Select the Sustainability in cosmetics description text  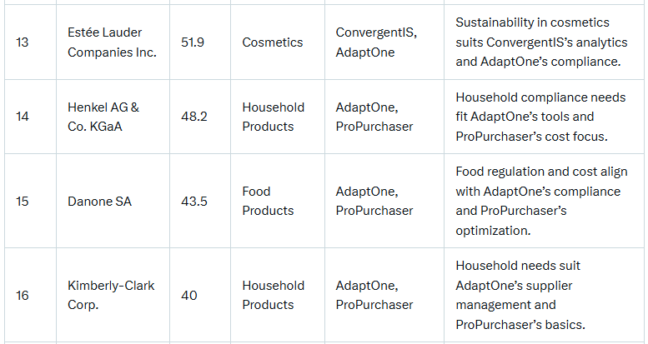[540, 42]
